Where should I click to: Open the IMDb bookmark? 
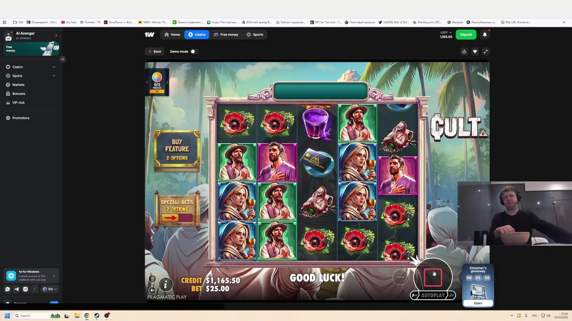tap(152, 22)
